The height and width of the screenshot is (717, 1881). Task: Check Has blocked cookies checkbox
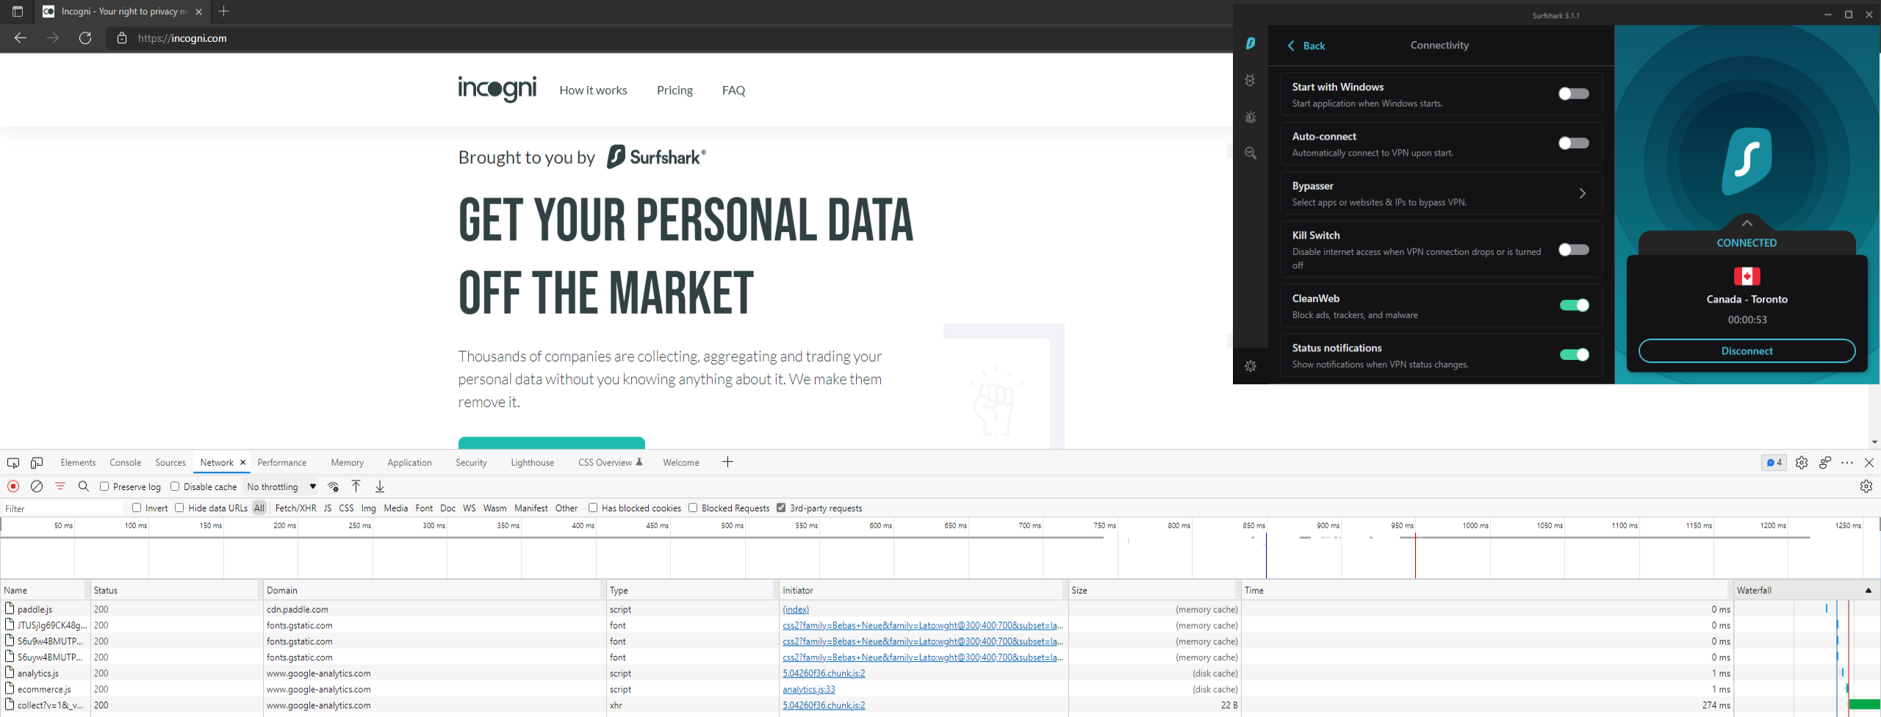(593, 508)
